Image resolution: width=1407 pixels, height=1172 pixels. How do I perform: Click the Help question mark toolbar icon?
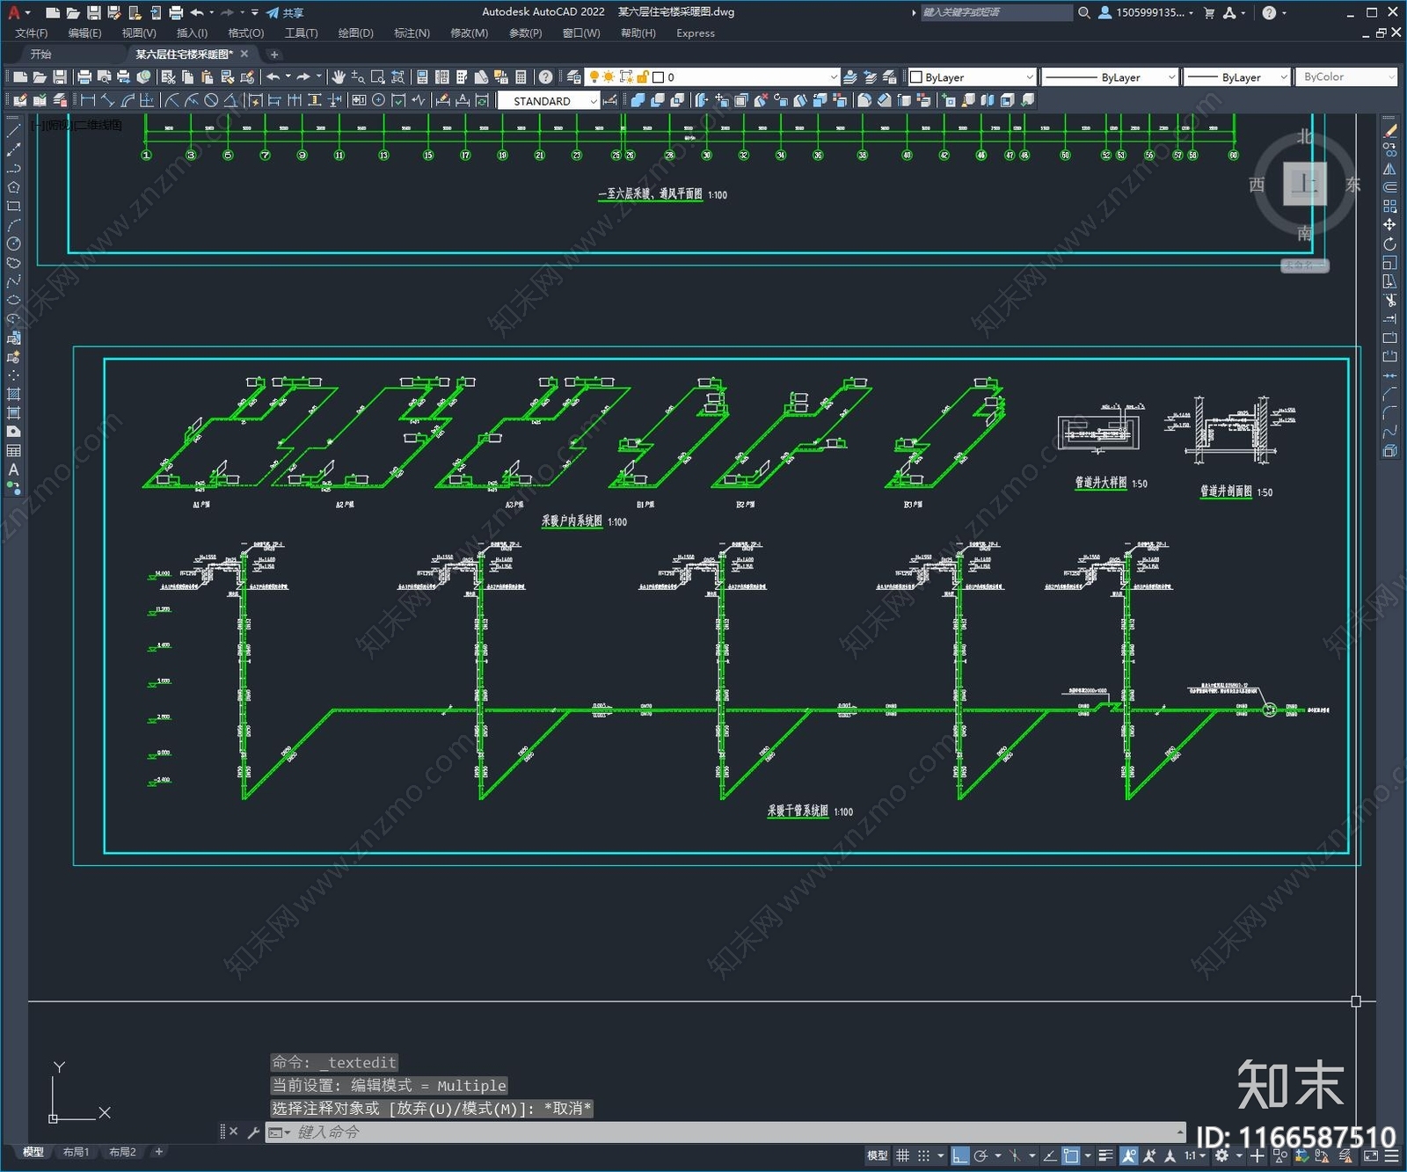coord(546,77)
